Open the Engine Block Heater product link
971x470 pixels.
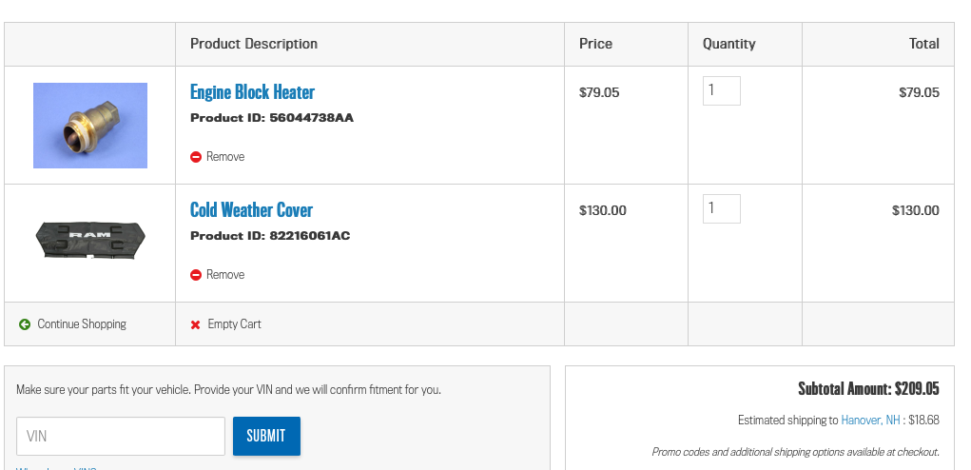(x=252, y=92)
